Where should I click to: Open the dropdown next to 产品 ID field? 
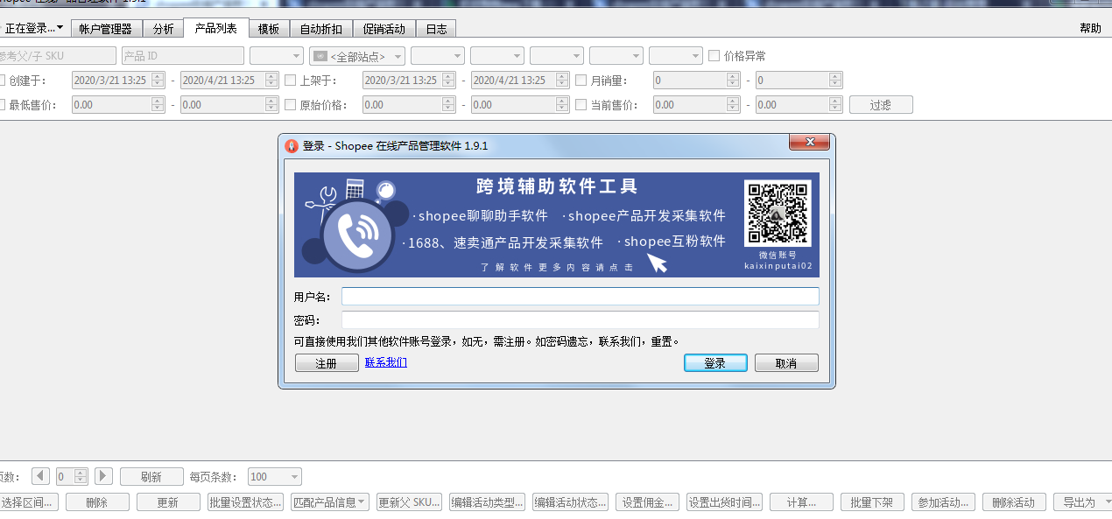click(277, 56)
